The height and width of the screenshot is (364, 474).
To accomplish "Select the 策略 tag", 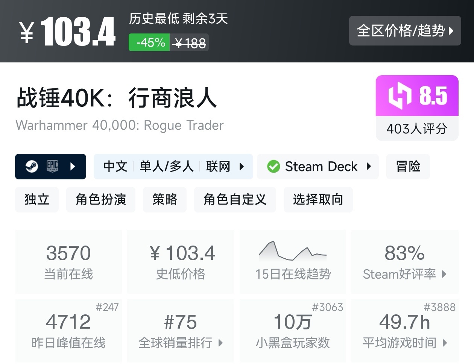I will pos(165,199).
